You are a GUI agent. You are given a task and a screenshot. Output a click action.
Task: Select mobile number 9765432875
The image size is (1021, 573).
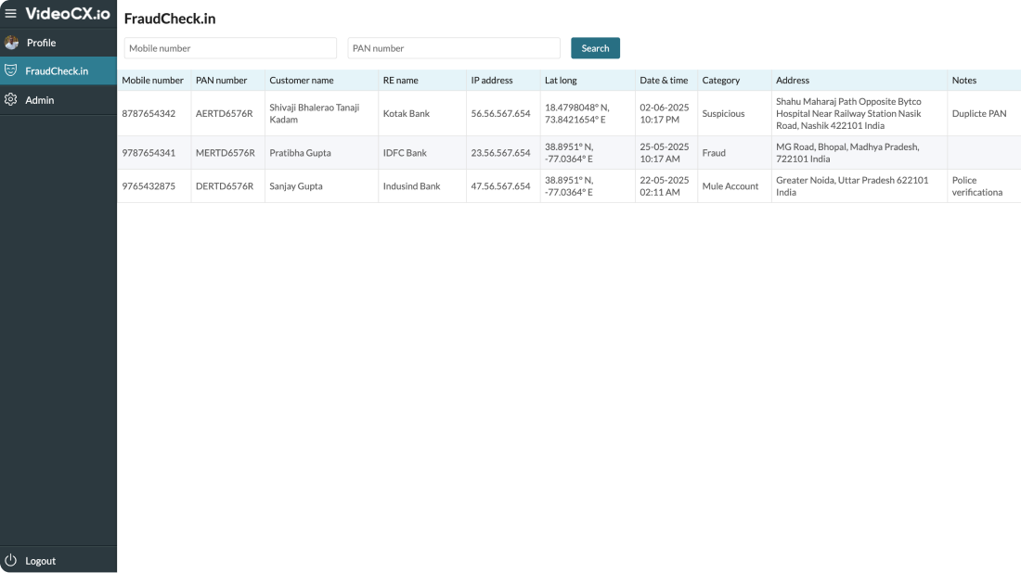tap(149, 186)
